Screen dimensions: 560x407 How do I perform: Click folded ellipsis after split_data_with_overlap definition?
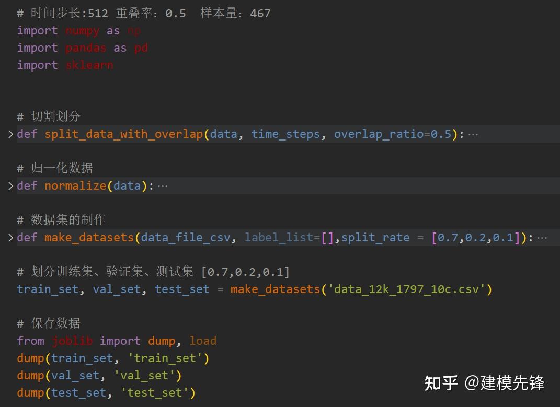point(473,135)
